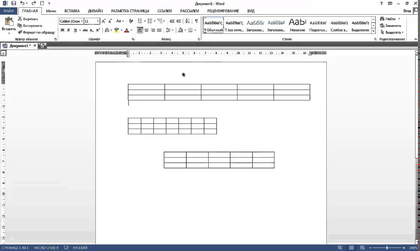Image resolution: width=420 pixels, height=251 pixels.
Task: Expand the styles gallery
Action: click(x=373, y=31)
